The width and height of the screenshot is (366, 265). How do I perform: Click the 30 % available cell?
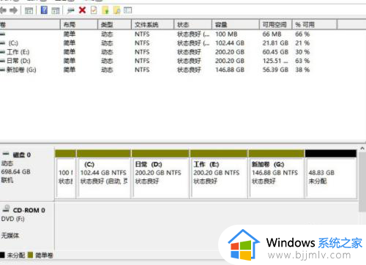pyautogui.click(x=302, y=52)
